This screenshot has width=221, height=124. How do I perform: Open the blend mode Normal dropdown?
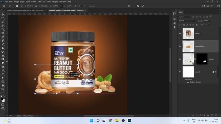(x=187, y=21)
